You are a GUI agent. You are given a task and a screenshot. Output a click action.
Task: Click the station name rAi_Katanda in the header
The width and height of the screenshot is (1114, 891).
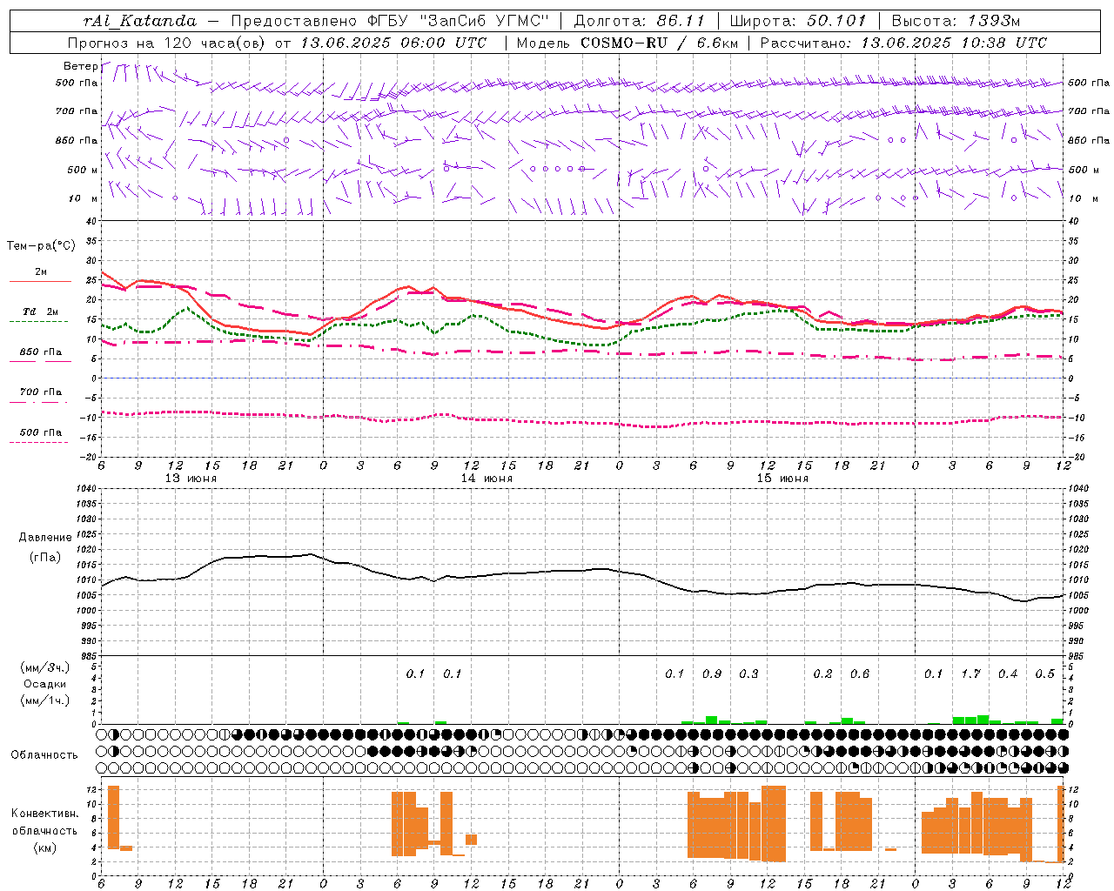pyautogui.click(x=140, y=21)
